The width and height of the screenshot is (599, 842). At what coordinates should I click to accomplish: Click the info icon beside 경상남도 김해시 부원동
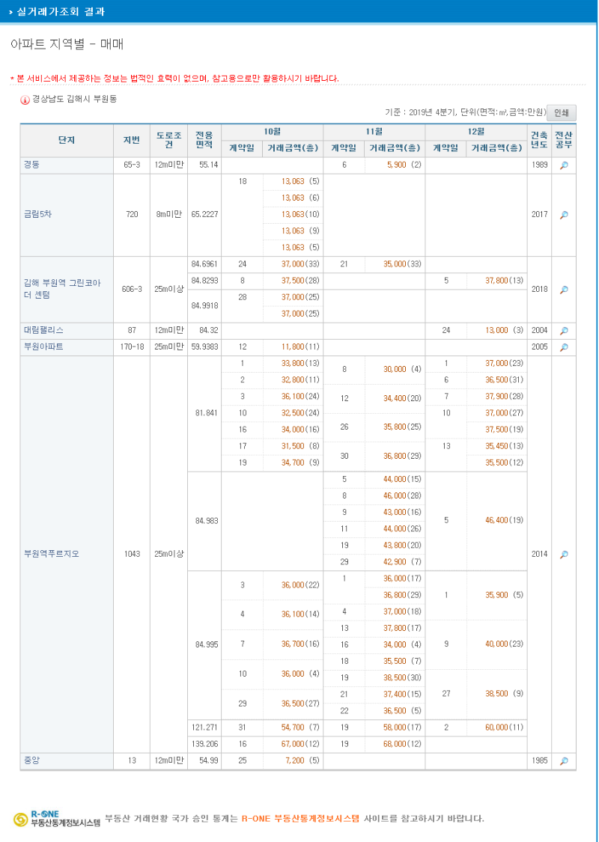click(x=25, y=100)
